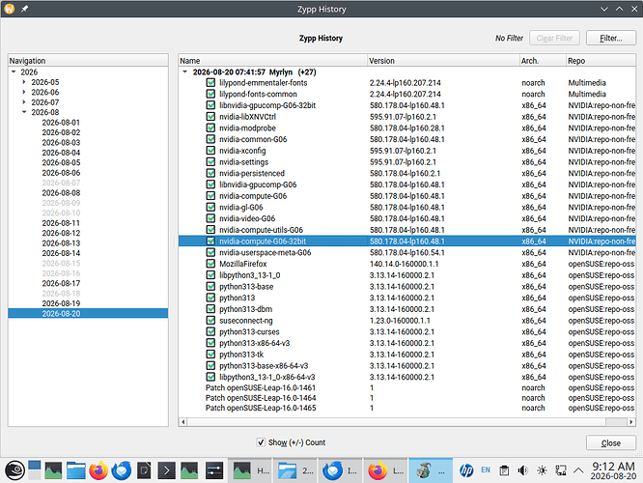This screenshot has width=643, height=483.
Task: Switch desktops with the virtual desktop pager
Action: pos(35,470)
